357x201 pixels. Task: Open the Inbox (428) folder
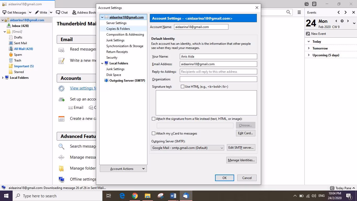20,26
